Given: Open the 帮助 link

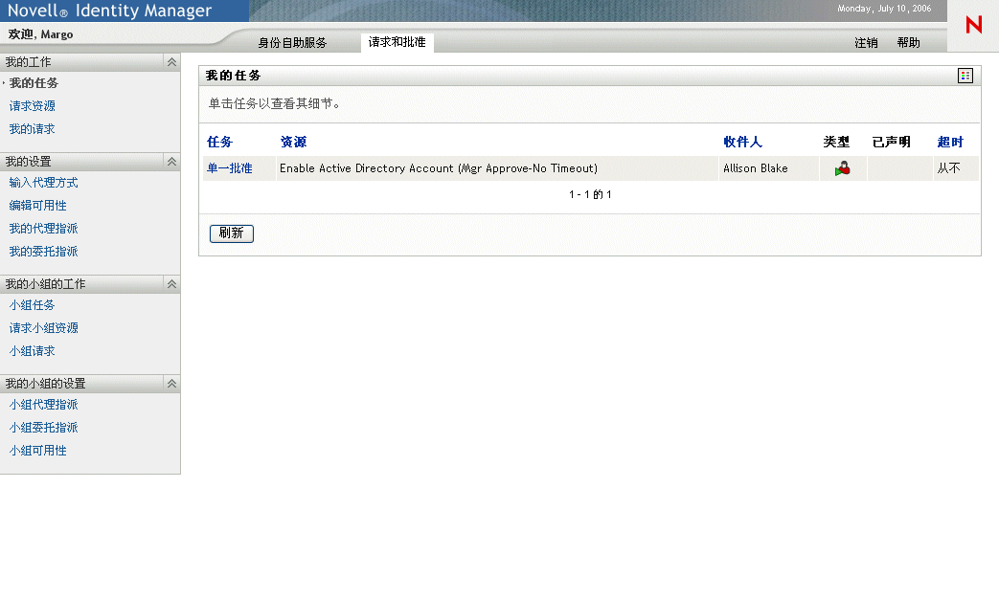Looking at the screenshot, I should pos(907,42).
